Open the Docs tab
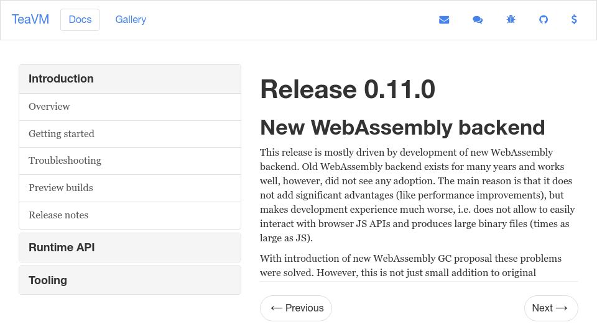 (x=80, y=20)
